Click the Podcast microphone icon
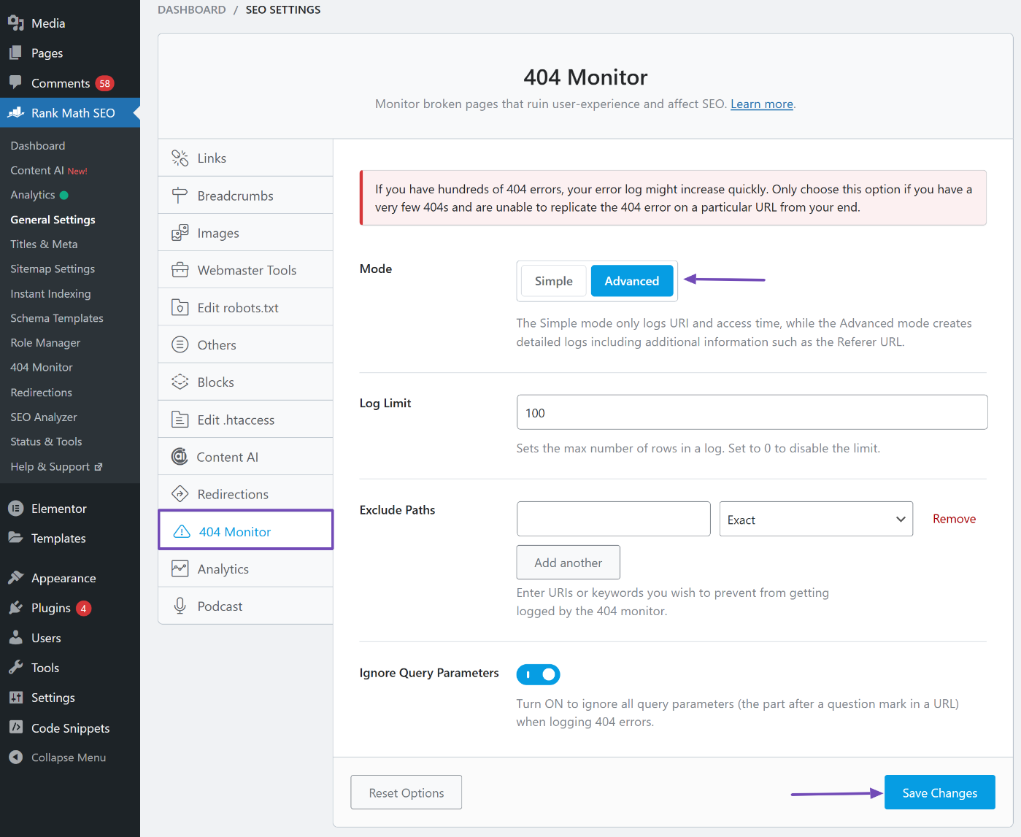The height and width of the screenshot is (837, 1021). click(x=180, y=606)
